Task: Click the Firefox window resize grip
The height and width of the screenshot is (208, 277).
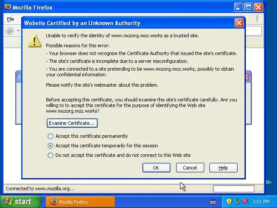Action: click(x=261, y=190)
